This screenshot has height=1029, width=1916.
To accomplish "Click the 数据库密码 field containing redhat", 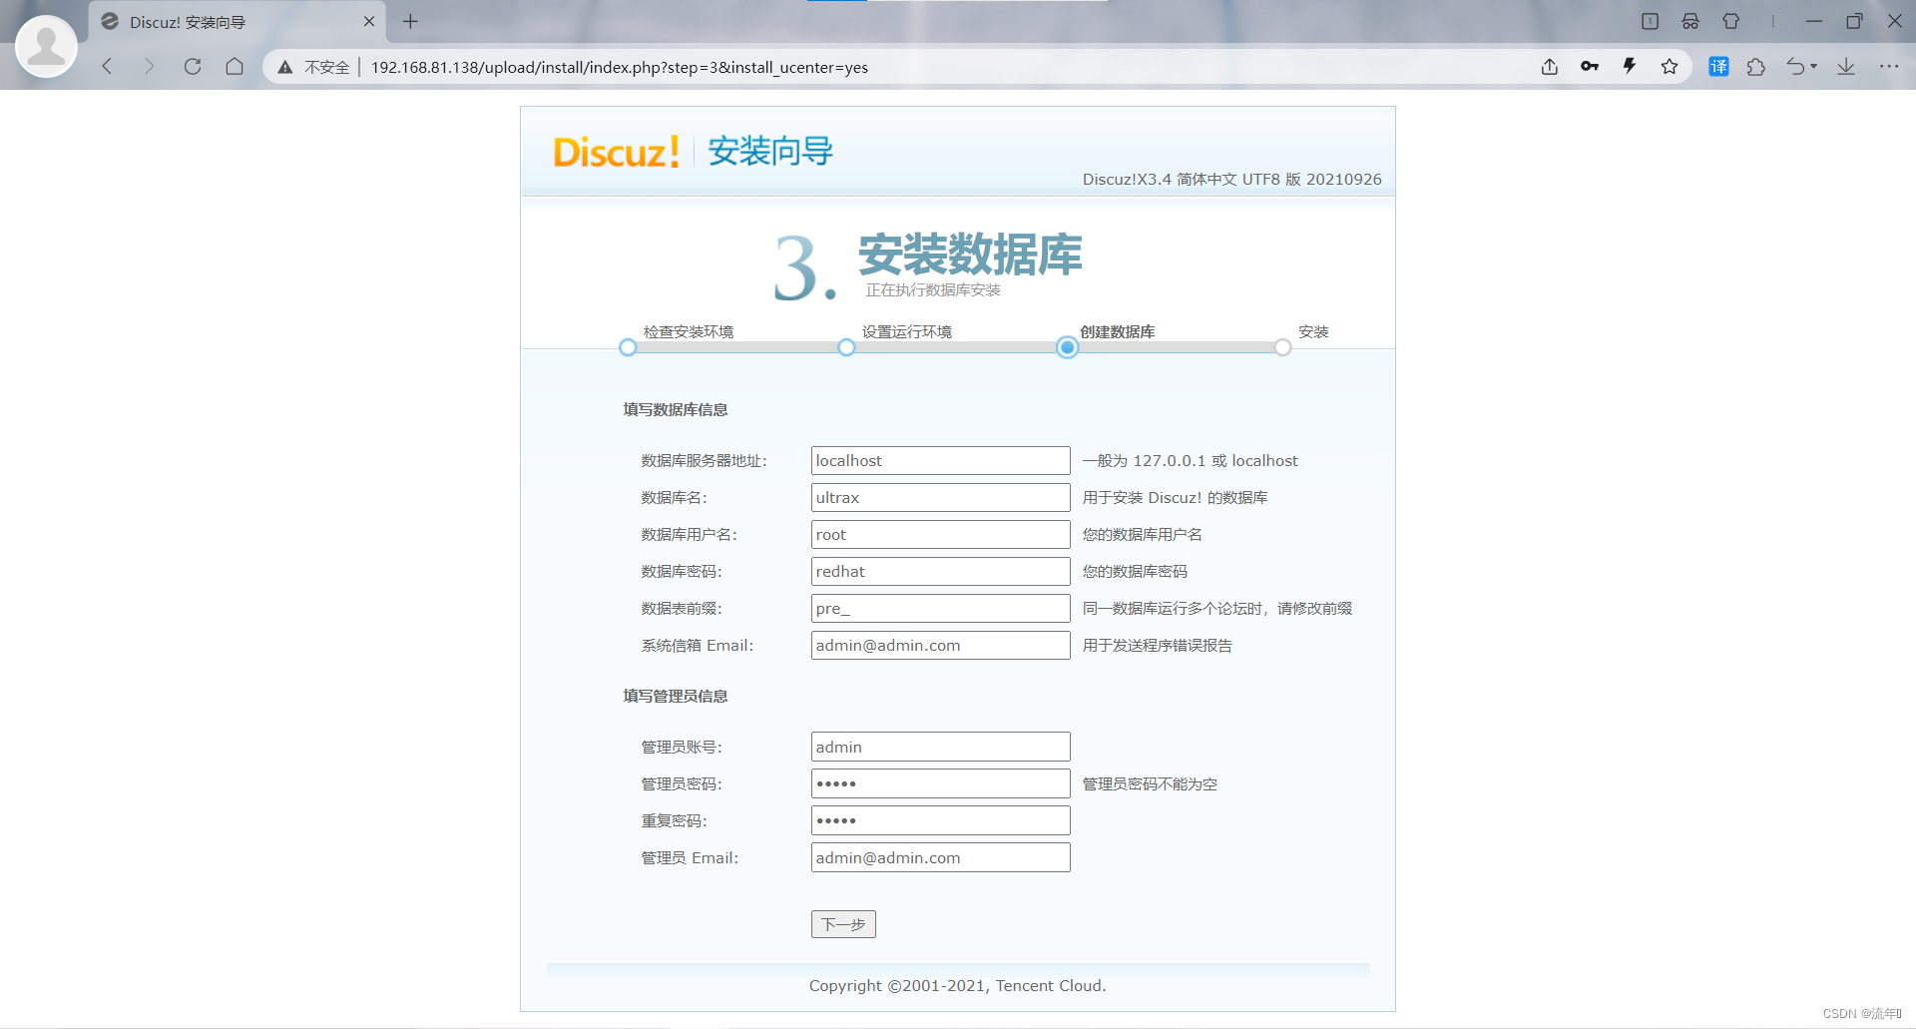I will point(940,572).
